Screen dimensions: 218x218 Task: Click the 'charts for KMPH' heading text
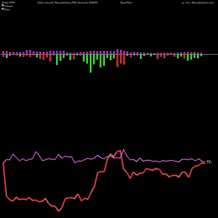coord(87,3)
